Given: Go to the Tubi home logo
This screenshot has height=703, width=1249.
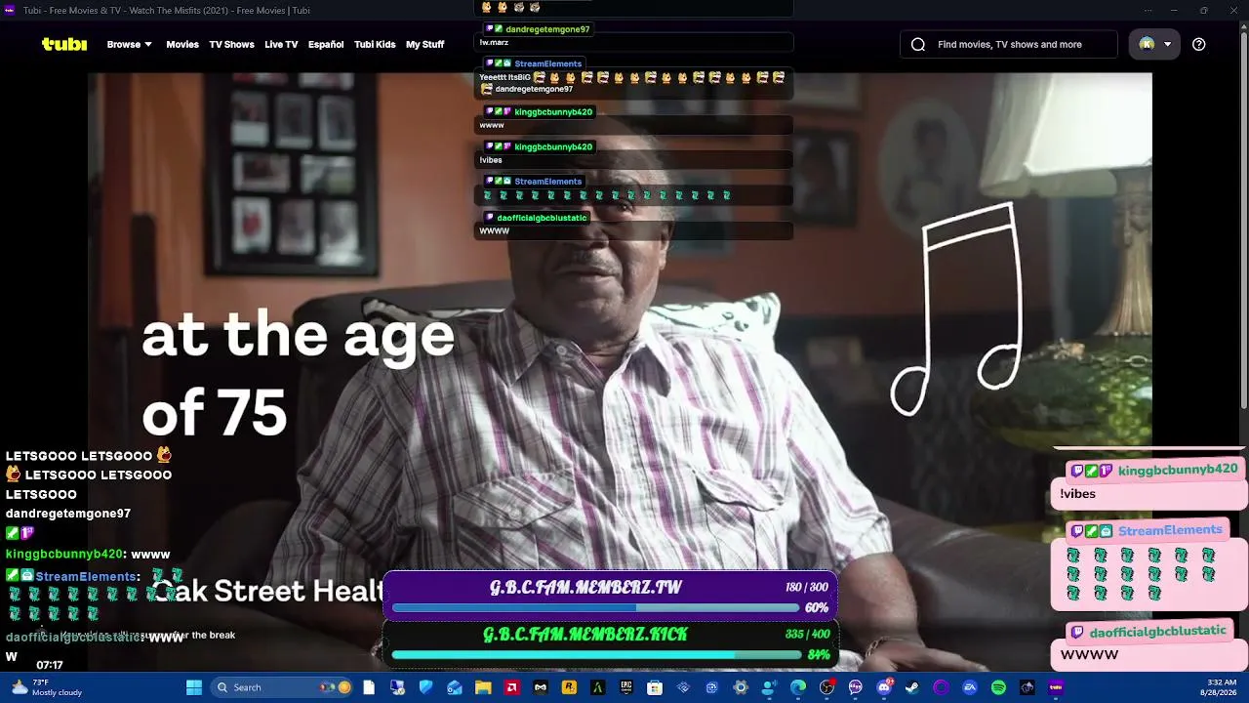Looking at the screenshot, I should (64, 44).
